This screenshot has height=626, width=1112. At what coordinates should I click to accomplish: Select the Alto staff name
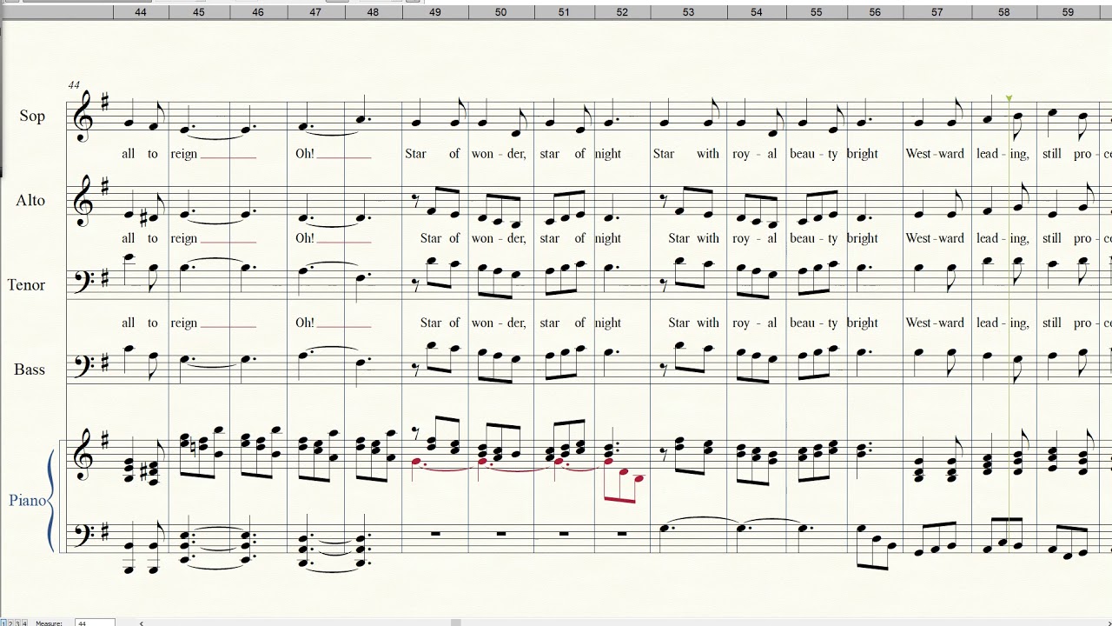[30, 200]
